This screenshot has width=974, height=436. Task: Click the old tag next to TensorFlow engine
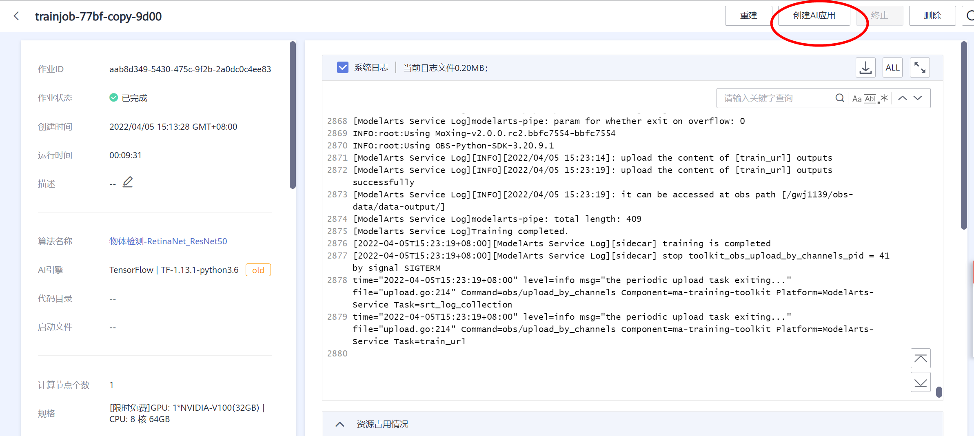(x=258, y=270)
